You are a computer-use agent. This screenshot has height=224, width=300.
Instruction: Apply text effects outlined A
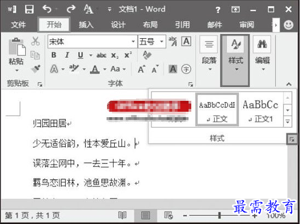[54, 69]
